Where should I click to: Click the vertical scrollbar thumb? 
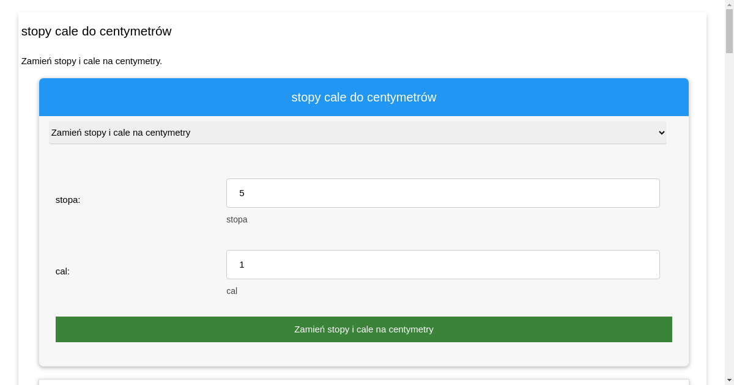click(729, 31)
